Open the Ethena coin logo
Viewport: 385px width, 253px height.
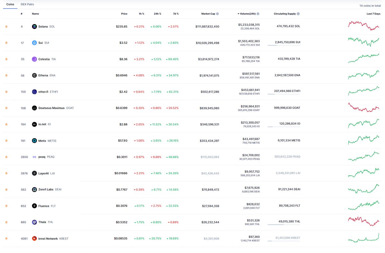coord(34,75)
